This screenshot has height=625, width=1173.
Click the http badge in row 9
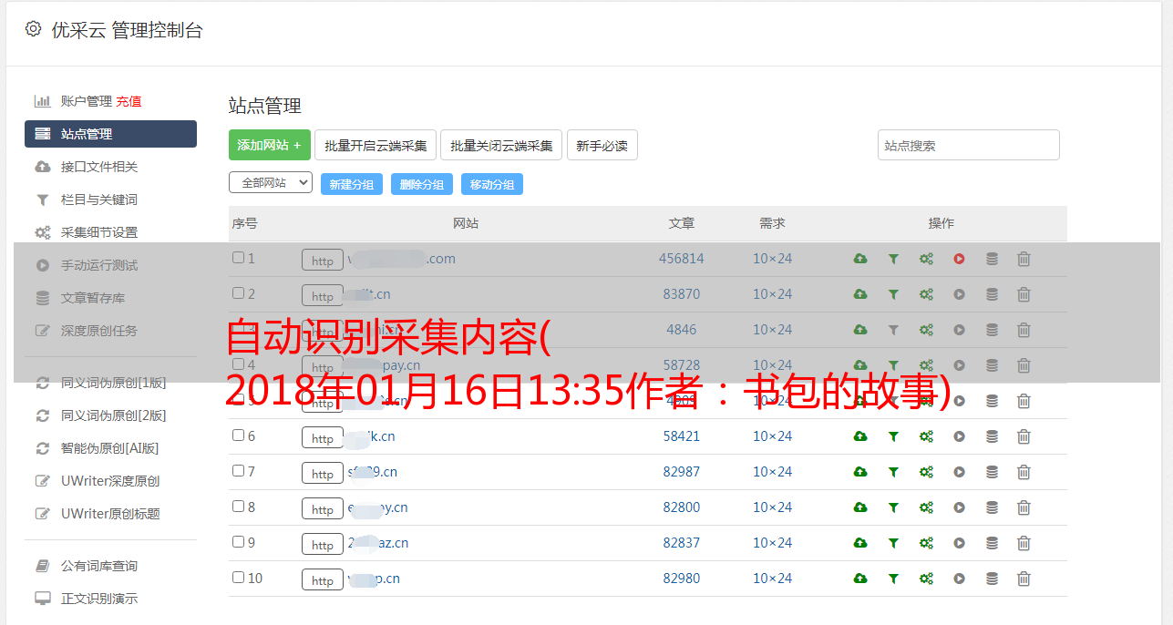[x=323, y=544]
